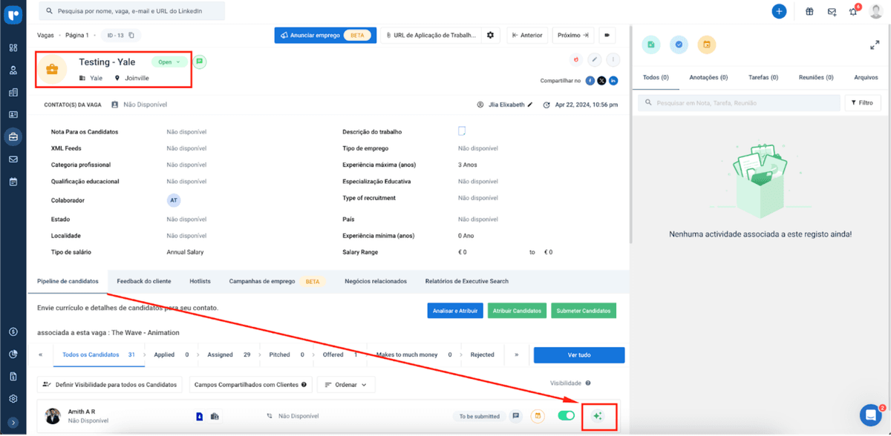The height and width of the screenshot is (436, 891).
Task: Focus the top search by name field
Action: click(x=134, y=11)
